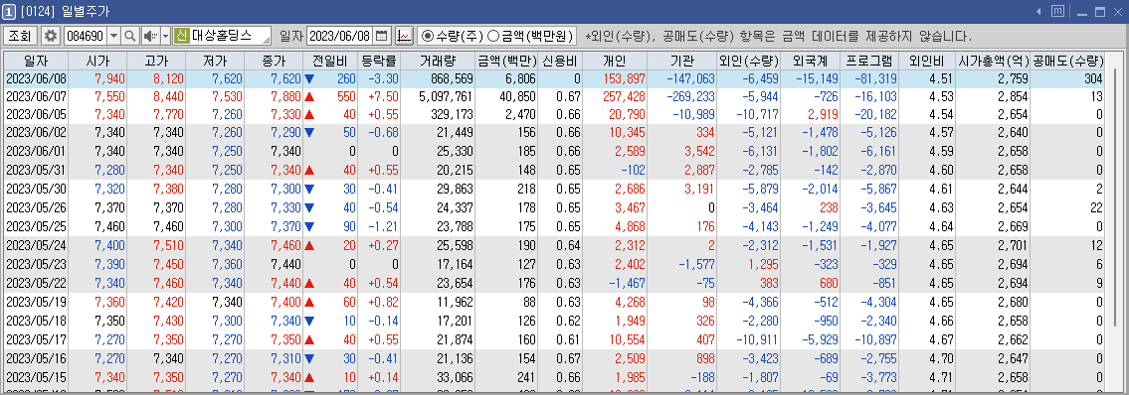The width and height of the screenshot is (1129, 395).
Task: Expand the speaker options dropdown arrow
Action: (x=165, y=35)
